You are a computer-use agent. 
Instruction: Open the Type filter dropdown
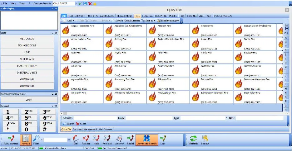coord(226,118)
